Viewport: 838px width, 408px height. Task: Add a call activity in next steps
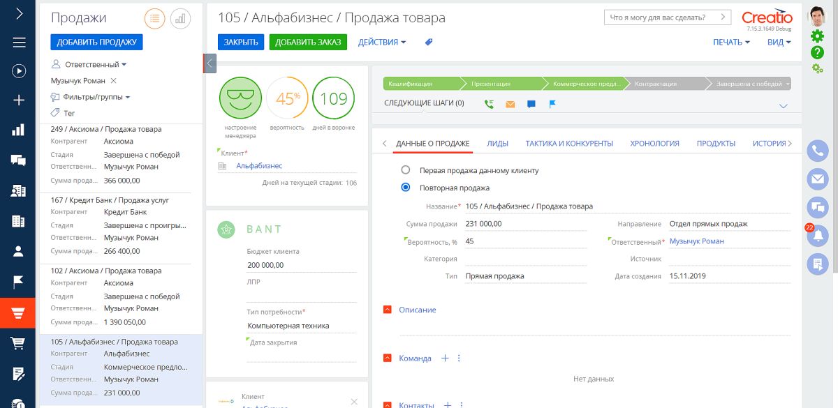click(489, 104)
